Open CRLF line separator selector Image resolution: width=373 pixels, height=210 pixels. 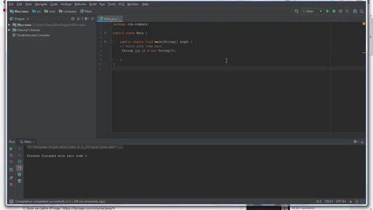(329, 201)
